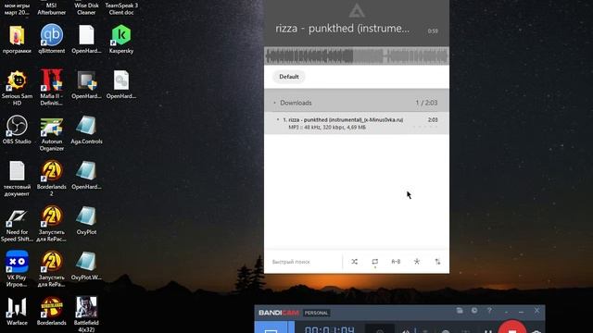Select the OpenHard... file with the gears icon

(121, 85)
